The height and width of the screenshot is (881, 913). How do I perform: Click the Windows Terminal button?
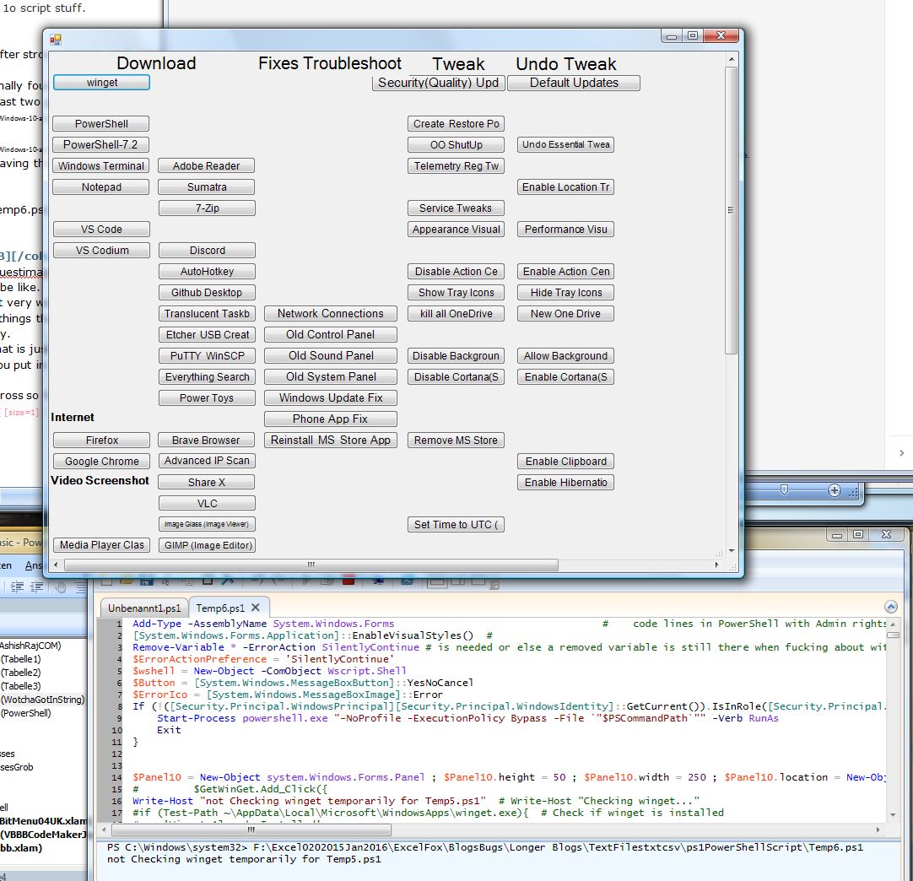click(100, 166)
